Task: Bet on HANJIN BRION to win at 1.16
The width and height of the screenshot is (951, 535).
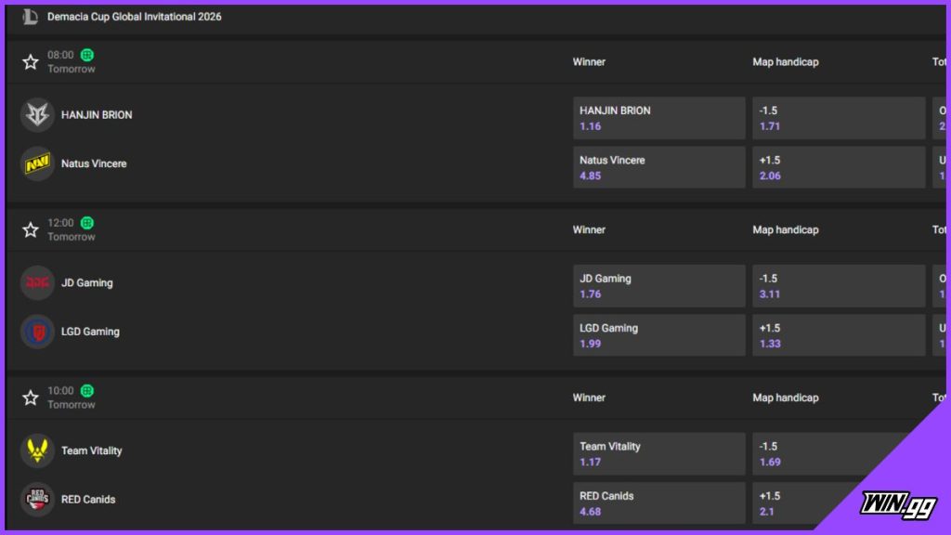Action: click(x=659, y=118)
